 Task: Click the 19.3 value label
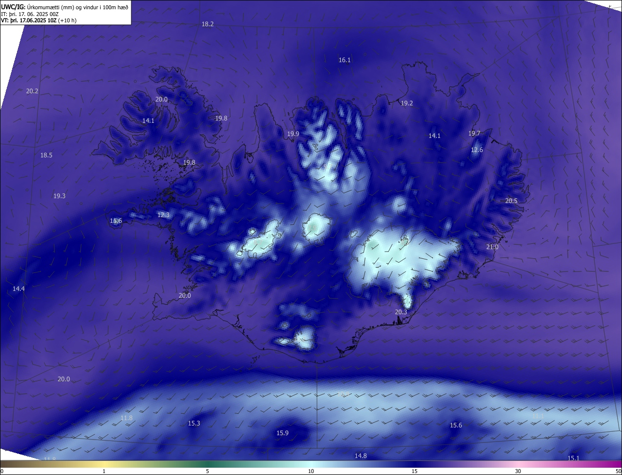pyautogui.click(x=59, y=196)
